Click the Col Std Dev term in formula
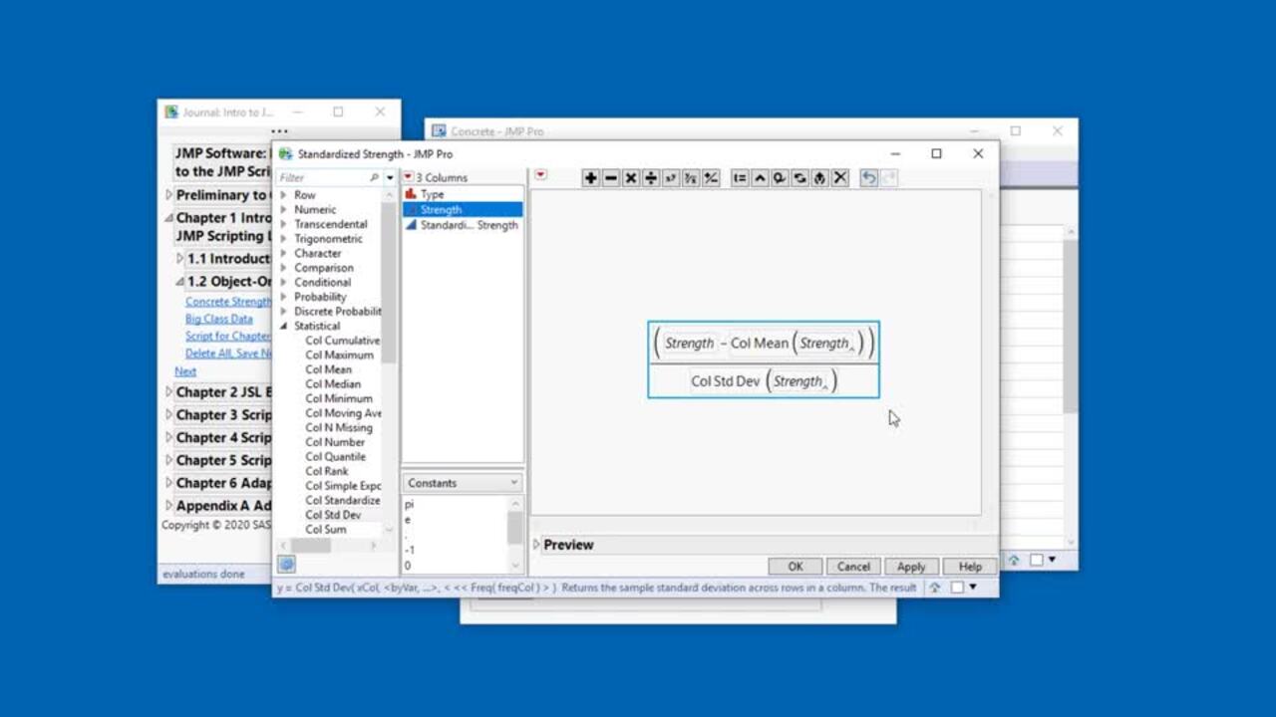The image size is (1276, 717). pyautogui.click(x=725, y=381)
